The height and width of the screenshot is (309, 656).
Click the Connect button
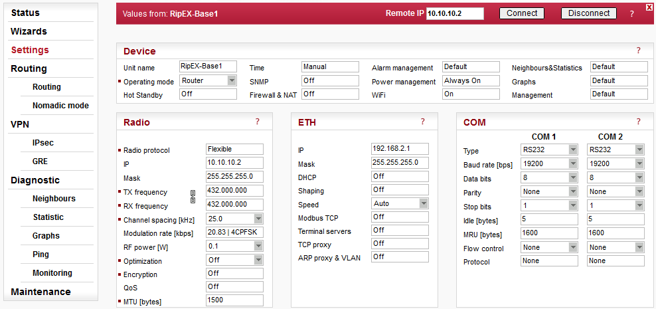coord(522,13)
